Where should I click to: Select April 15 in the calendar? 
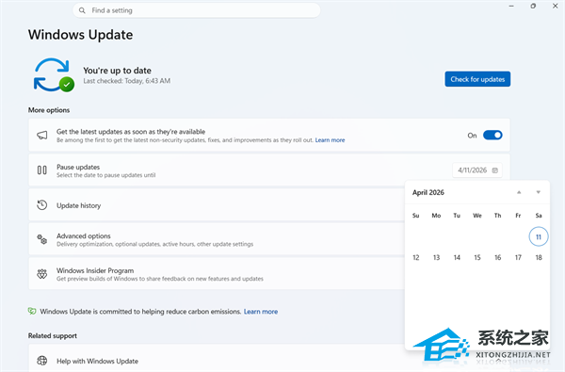click(477, 257)
